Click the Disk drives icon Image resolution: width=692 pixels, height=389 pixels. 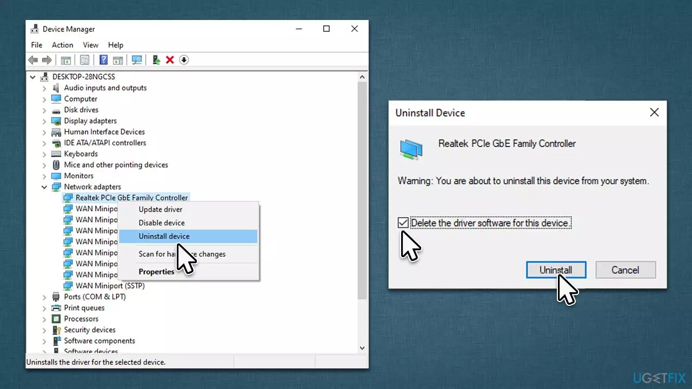coord(56,110)
